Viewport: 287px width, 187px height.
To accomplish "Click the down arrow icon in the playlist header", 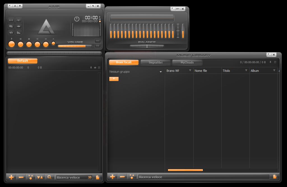I will pyautogui.click(x=91, y=68).
